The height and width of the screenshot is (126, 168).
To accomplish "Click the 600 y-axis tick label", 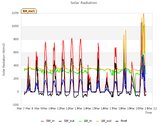I will coord(16,52).
